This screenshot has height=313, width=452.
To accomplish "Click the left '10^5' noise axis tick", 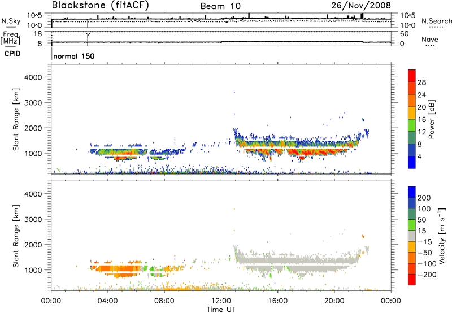I will (x=34, y=16).
